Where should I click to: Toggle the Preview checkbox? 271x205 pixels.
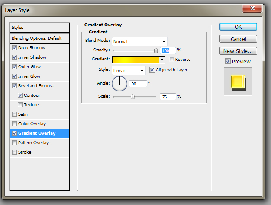(228, 61)
